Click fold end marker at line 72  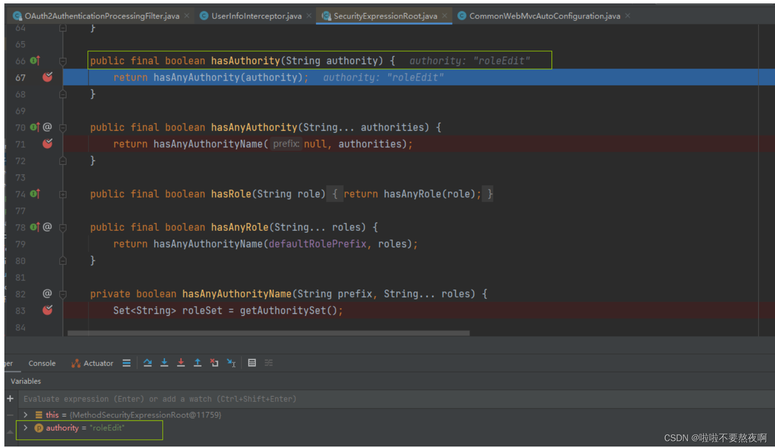[63, 161]
